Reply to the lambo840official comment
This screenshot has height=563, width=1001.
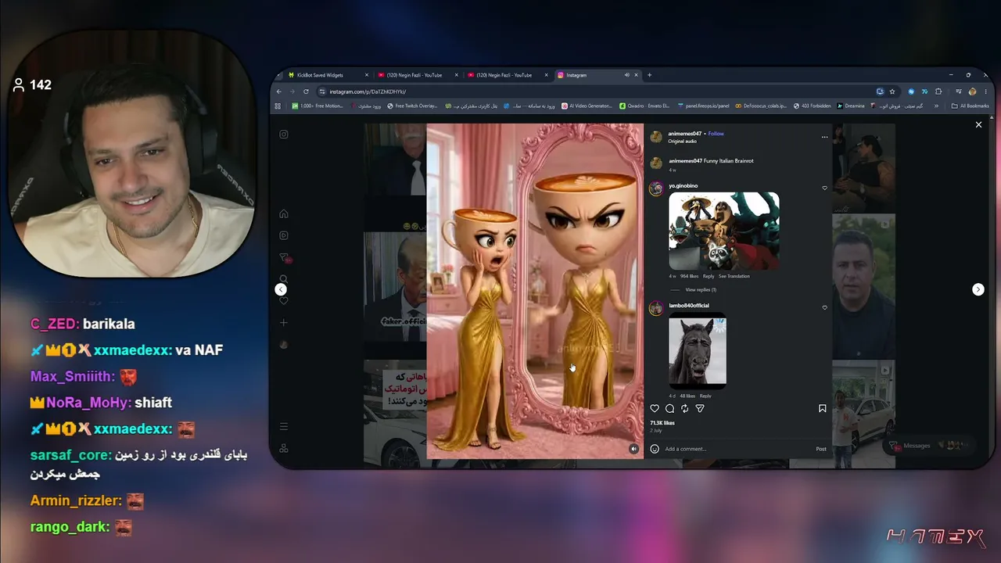click(x=705, y=396)
